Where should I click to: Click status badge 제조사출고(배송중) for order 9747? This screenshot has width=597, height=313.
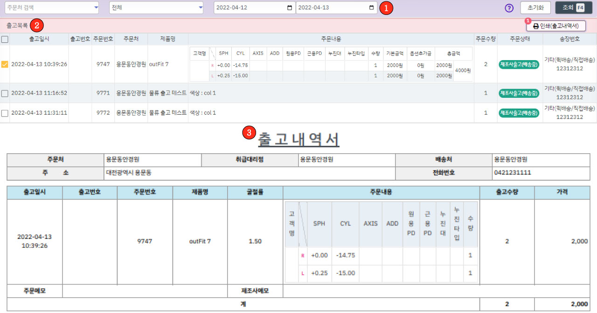(519, 64)
